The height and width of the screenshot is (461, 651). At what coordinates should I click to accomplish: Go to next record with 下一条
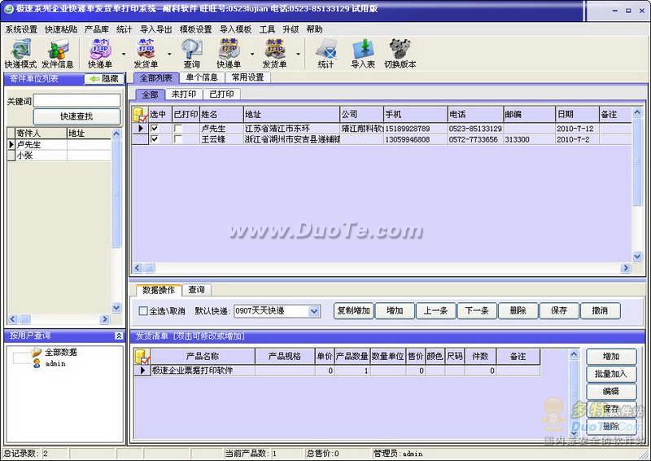point(477,310)
